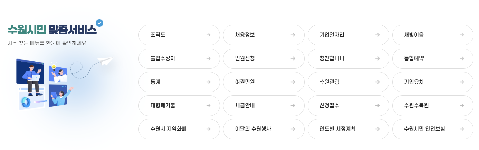Click the people-at-screens illustration
The image size is (479, 150).
(45, 84)
